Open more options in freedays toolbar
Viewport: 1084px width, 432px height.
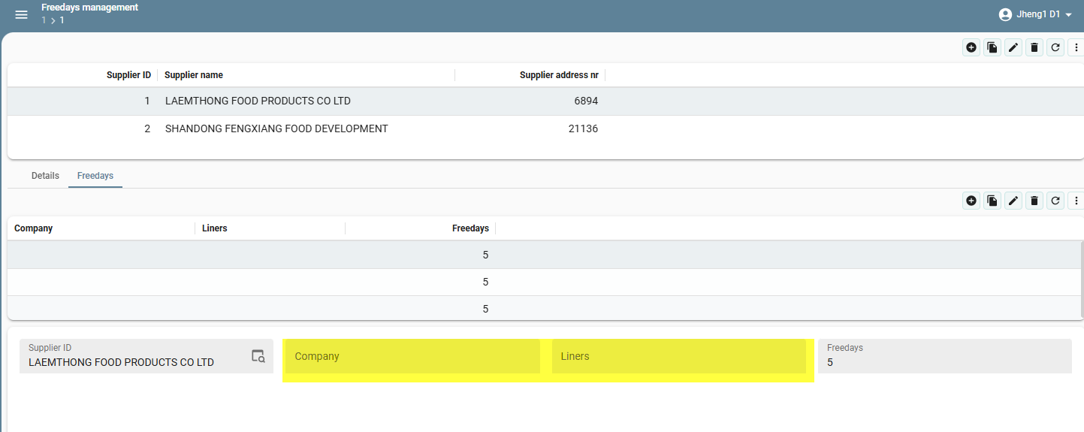pyautogui.click(x=1076, y=201)
